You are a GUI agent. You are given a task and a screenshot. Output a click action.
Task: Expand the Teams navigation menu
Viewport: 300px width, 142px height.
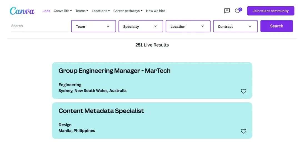coord(82,11)
